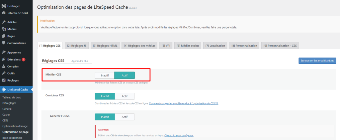Set Minifier CSS to Inactif
This screenshot has height=140, width=340.
[105, 75]
